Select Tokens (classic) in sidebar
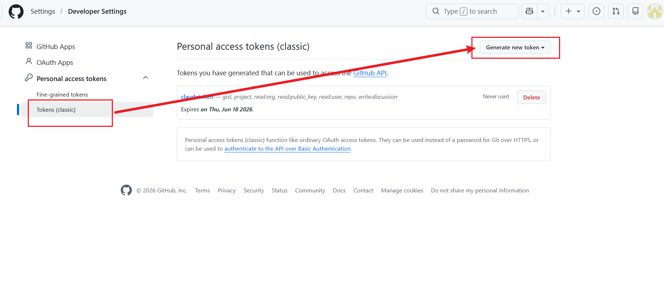Viewport: 664px width, 285px height. pyautogui.click(x=87, y=110)
